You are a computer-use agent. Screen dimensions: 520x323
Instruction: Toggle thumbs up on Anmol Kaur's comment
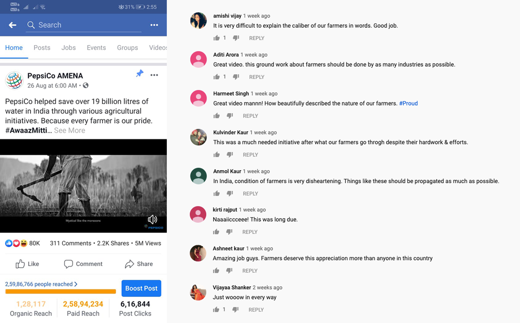[217, 194]
